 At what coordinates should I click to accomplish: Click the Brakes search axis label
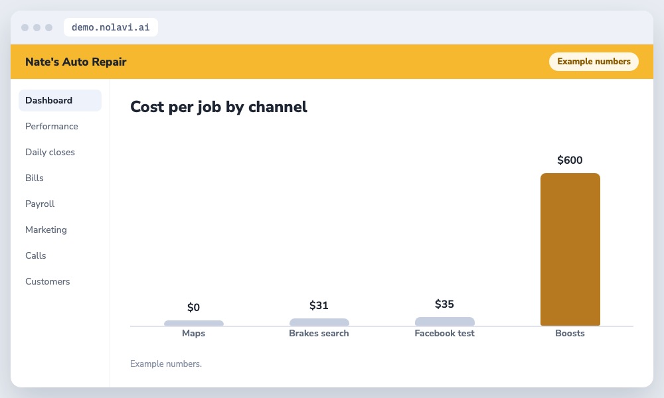319,333
